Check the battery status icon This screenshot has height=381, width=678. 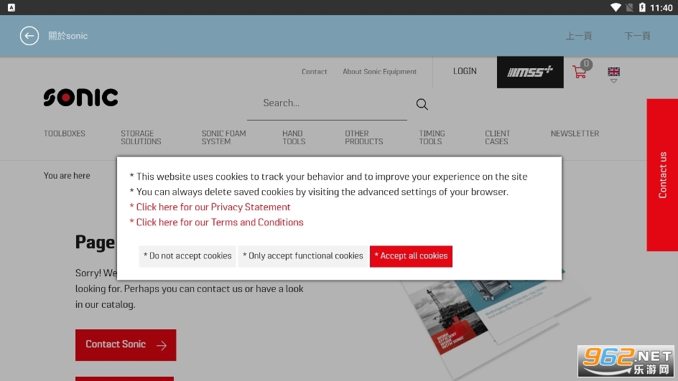[642, 7]
